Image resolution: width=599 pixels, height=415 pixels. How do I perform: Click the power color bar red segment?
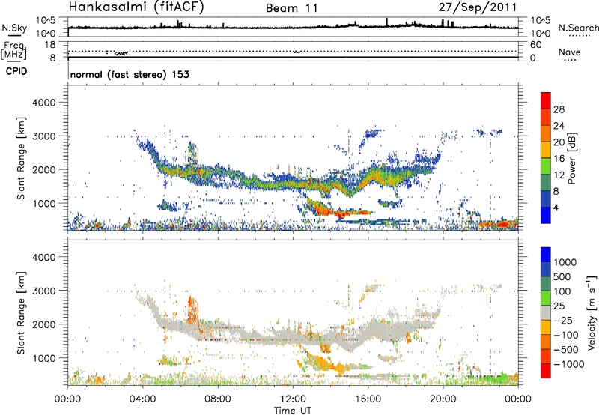(546, 99)
